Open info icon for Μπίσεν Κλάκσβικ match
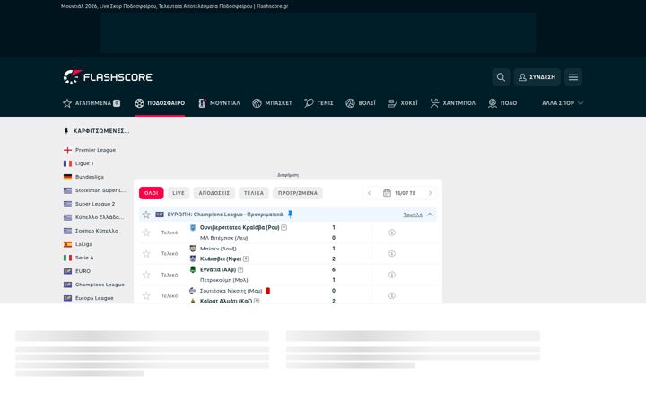The height and width of the screenshot is (404, 646). 392,254
